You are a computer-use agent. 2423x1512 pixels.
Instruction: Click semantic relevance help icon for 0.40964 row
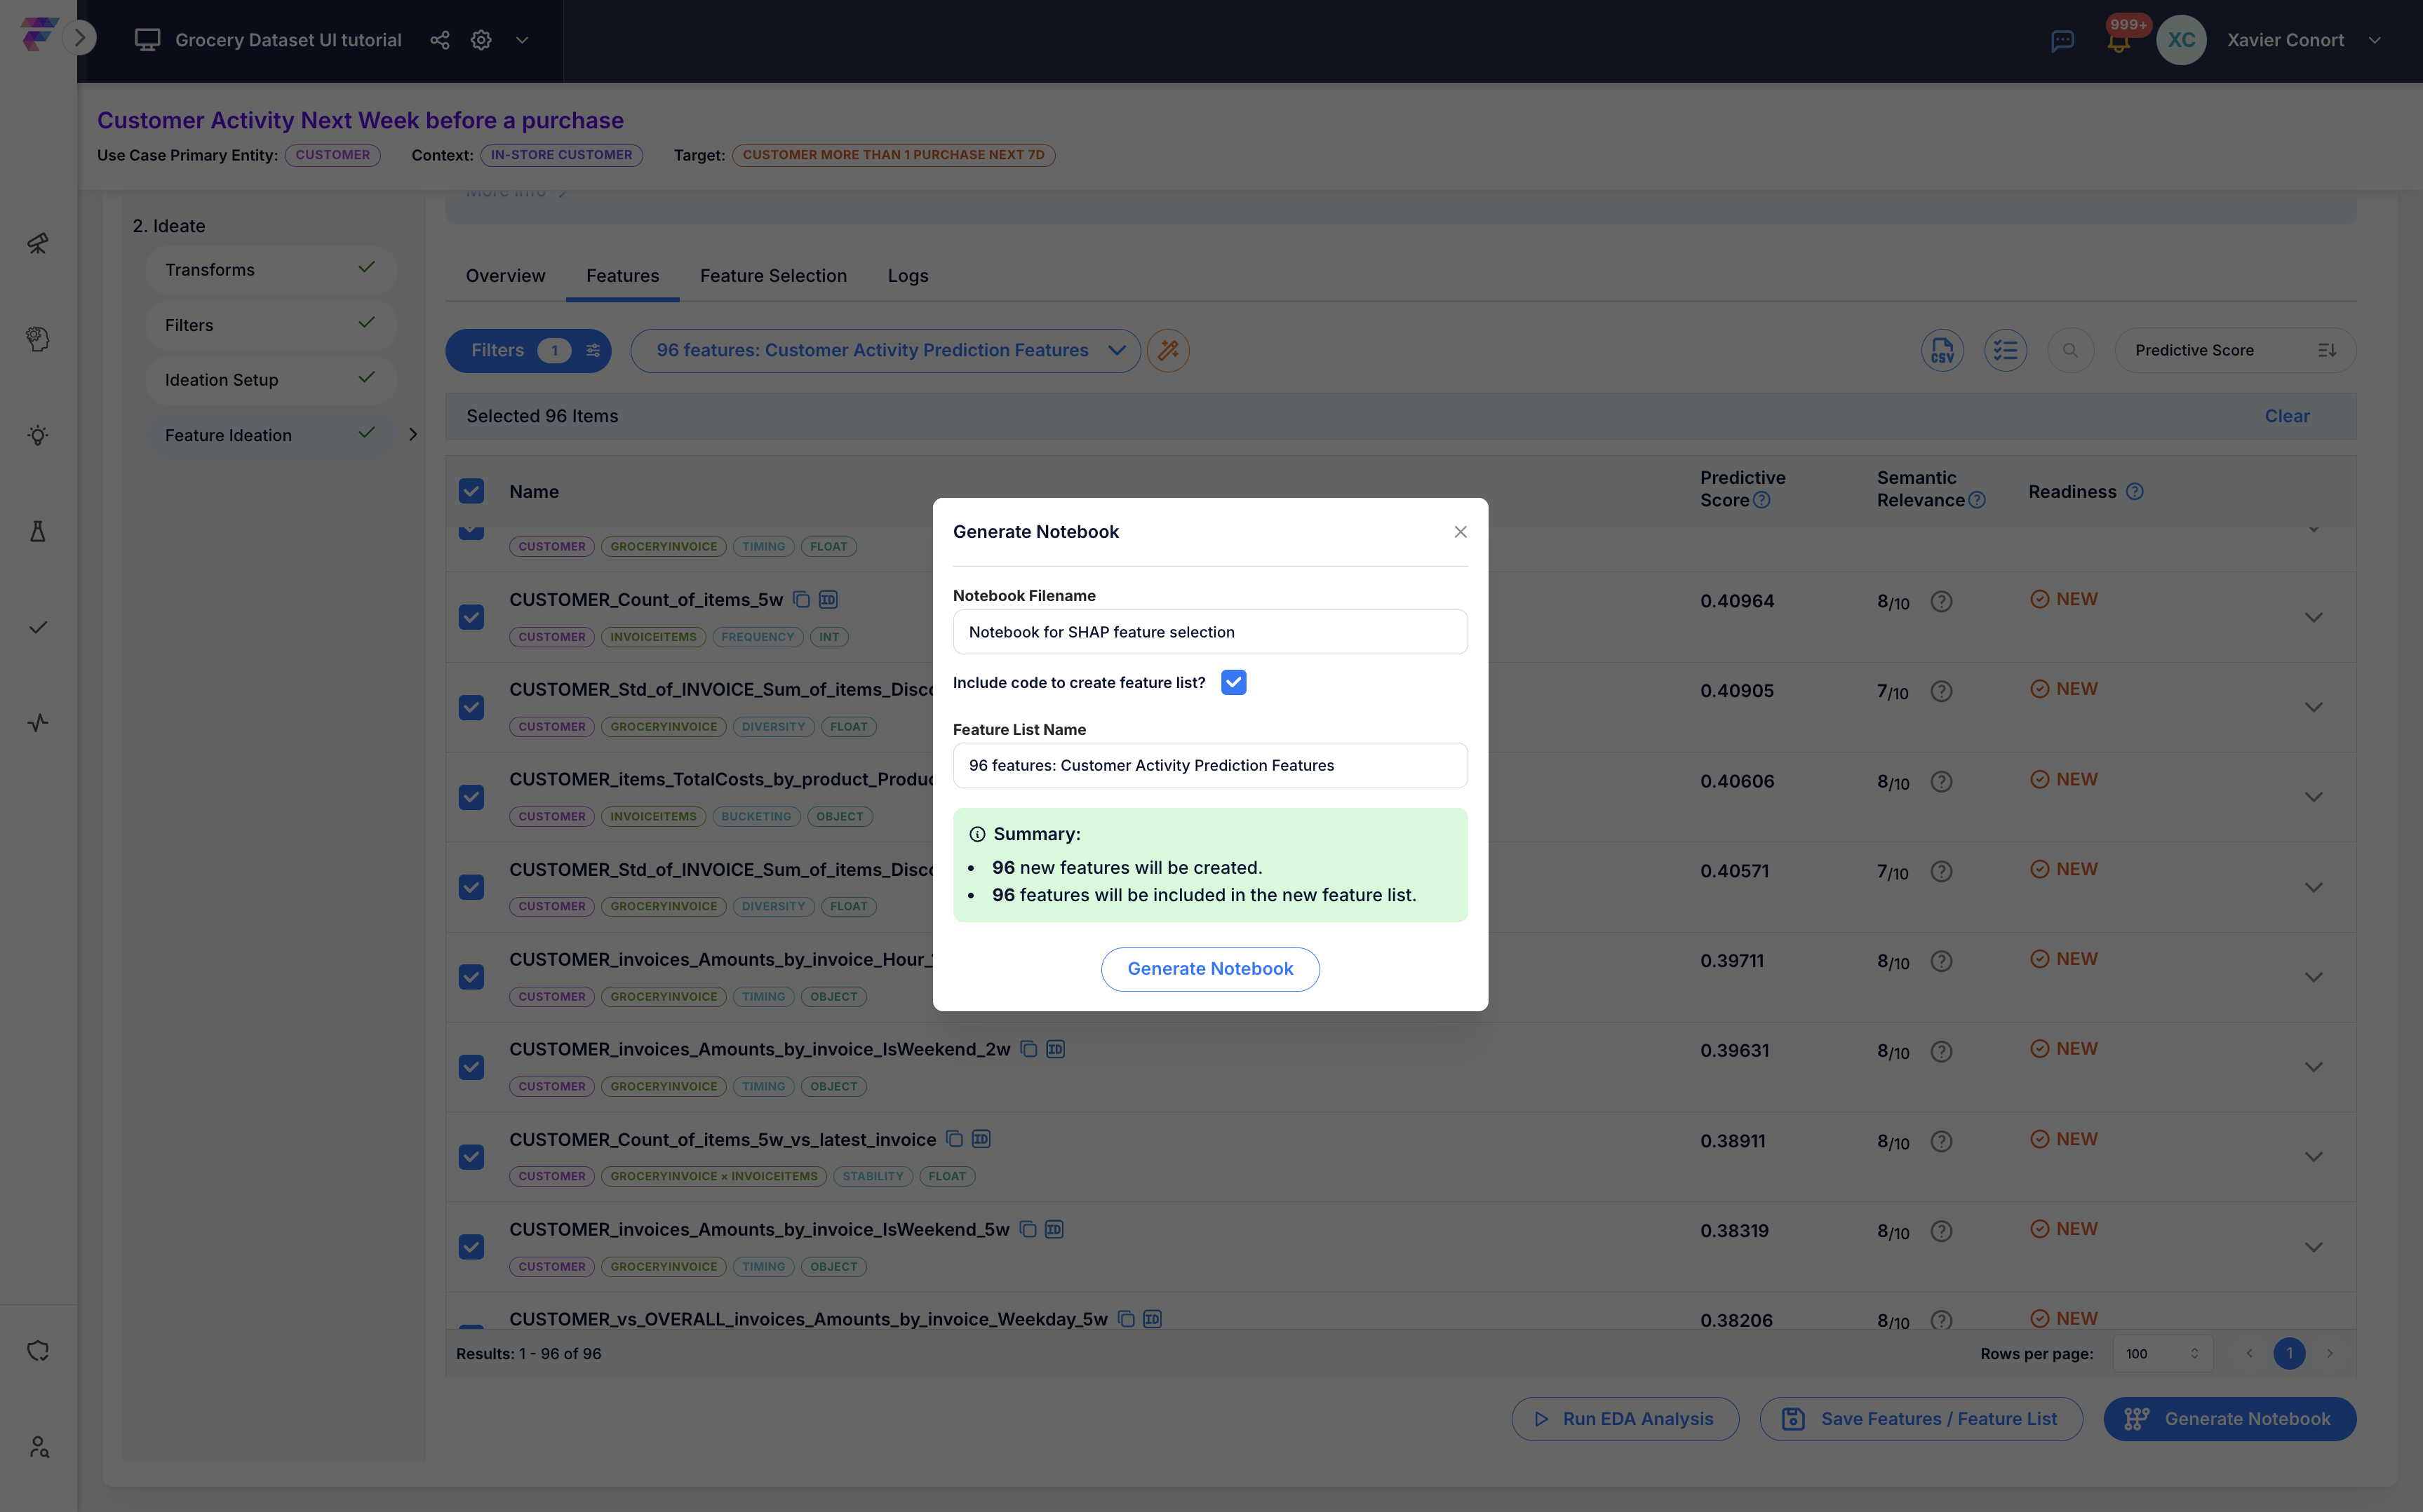click(x=1941, y=601)
